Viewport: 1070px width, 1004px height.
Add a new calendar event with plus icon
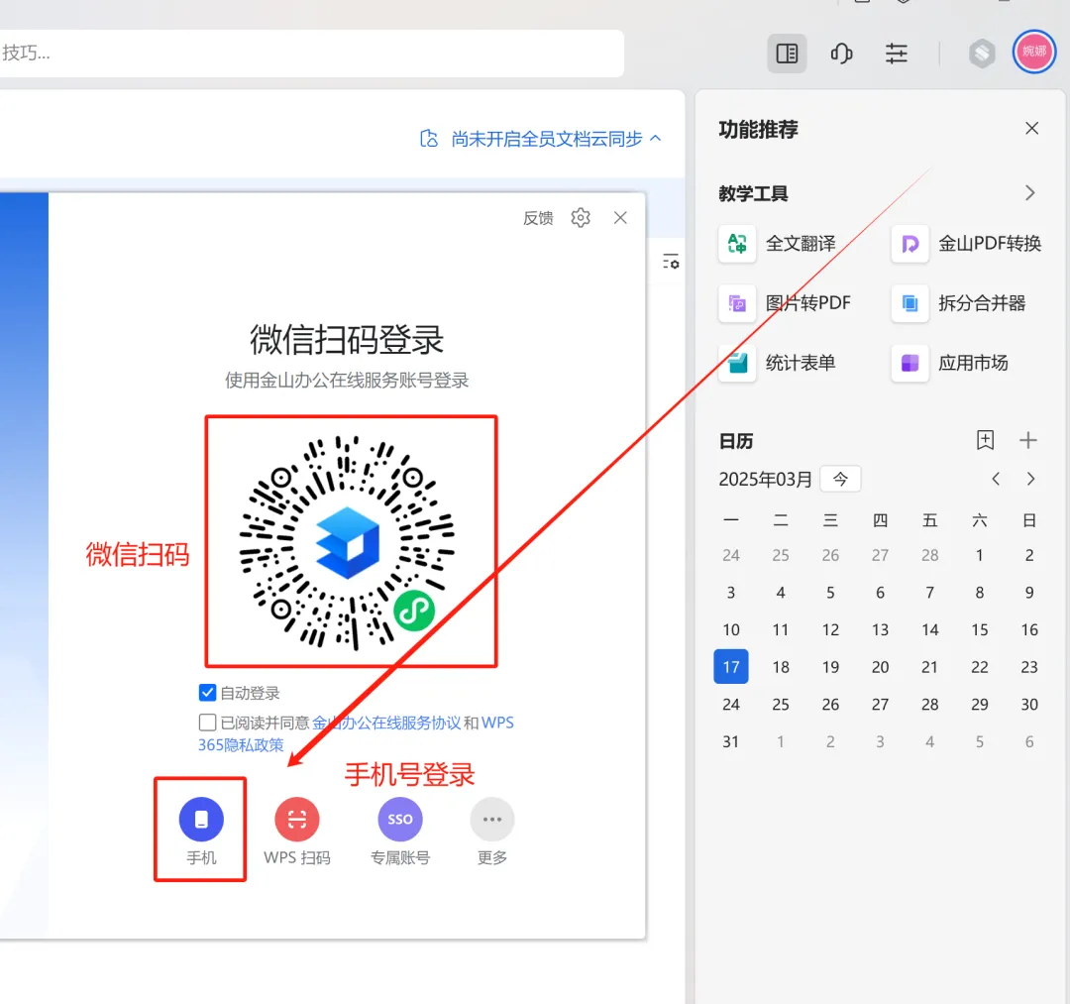(1027, 440)
